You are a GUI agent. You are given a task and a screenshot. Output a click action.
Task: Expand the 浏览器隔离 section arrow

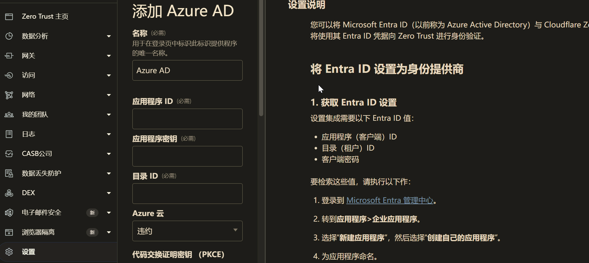(x=109, y=232)
